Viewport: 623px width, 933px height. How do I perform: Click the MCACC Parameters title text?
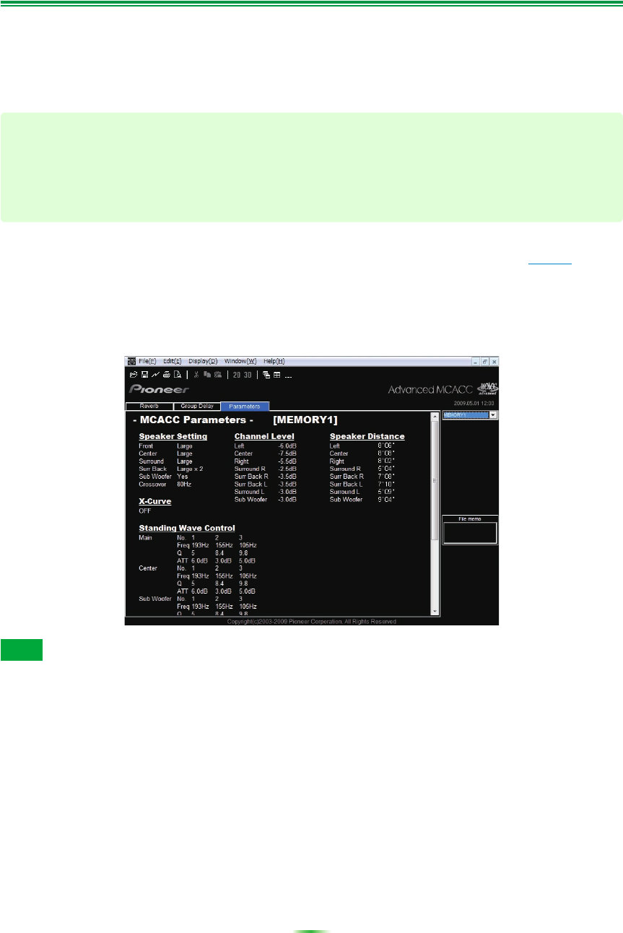(x=193, y=420)
